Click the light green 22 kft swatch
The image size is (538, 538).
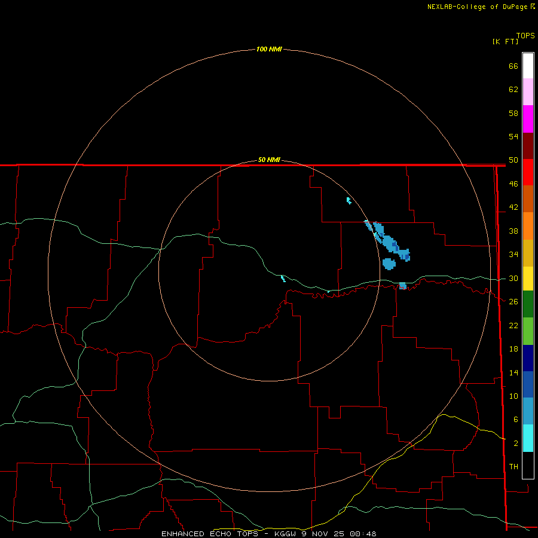pyautogui.click(x=528, y=331)
